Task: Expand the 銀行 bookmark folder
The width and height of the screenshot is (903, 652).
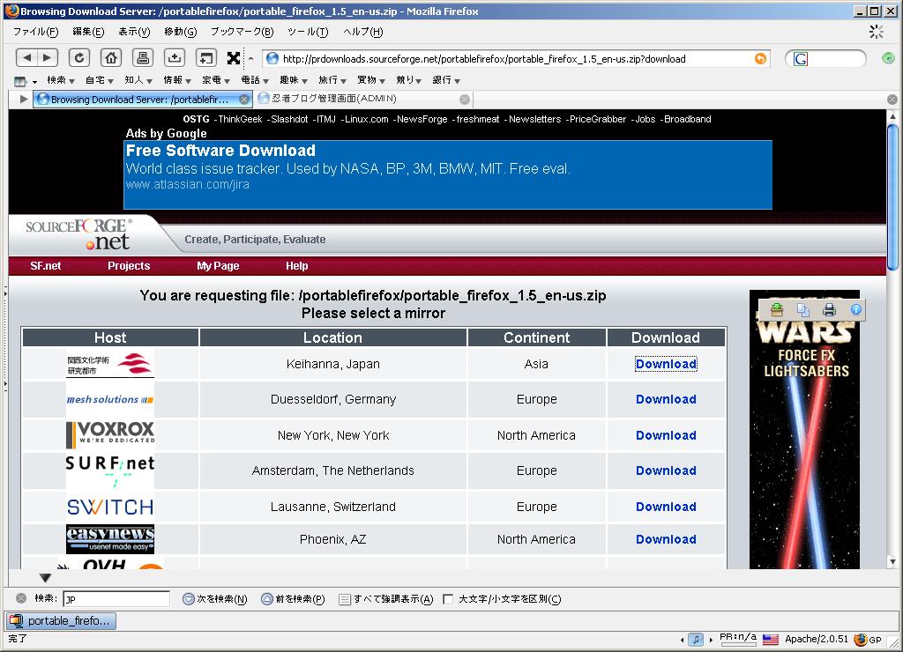Action: 446,80
